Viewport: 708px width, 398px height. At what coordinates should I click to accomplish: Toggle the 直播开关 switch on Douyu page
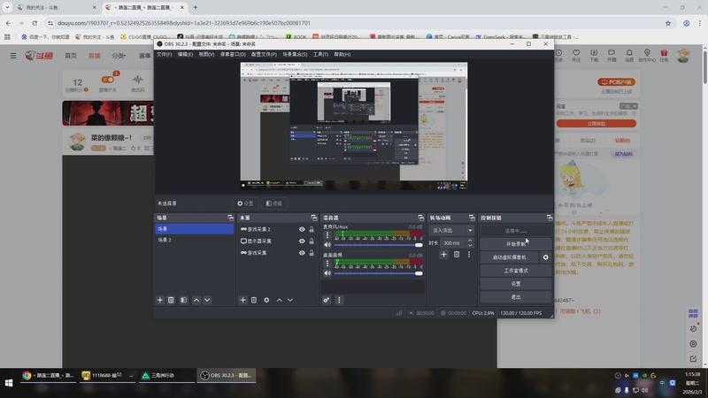click(x=107, y=80)
